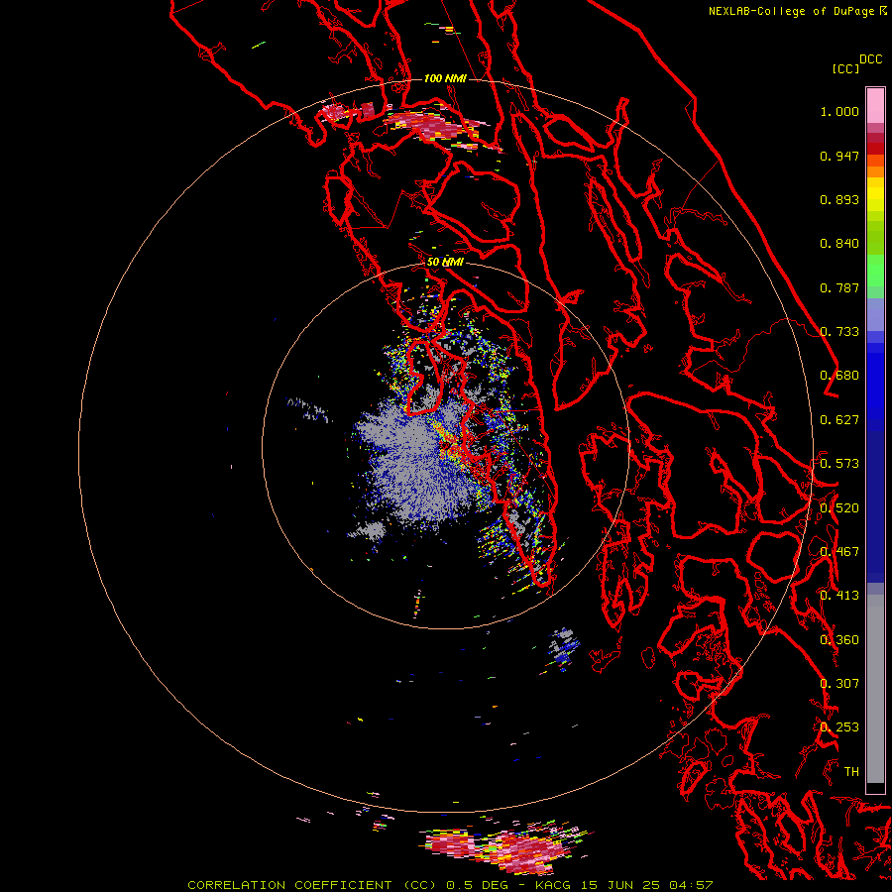Pick the light pink swatch beside 1.000

(875, 106)
